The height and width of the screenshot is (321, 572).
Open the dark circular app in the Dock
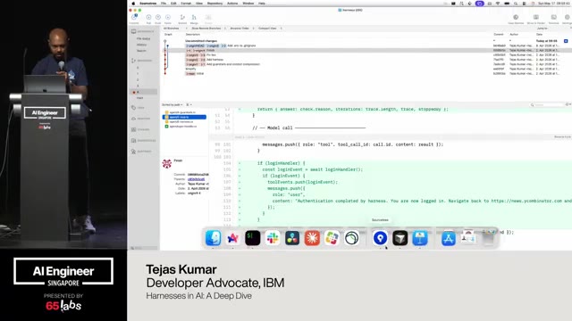pos(351,238)
